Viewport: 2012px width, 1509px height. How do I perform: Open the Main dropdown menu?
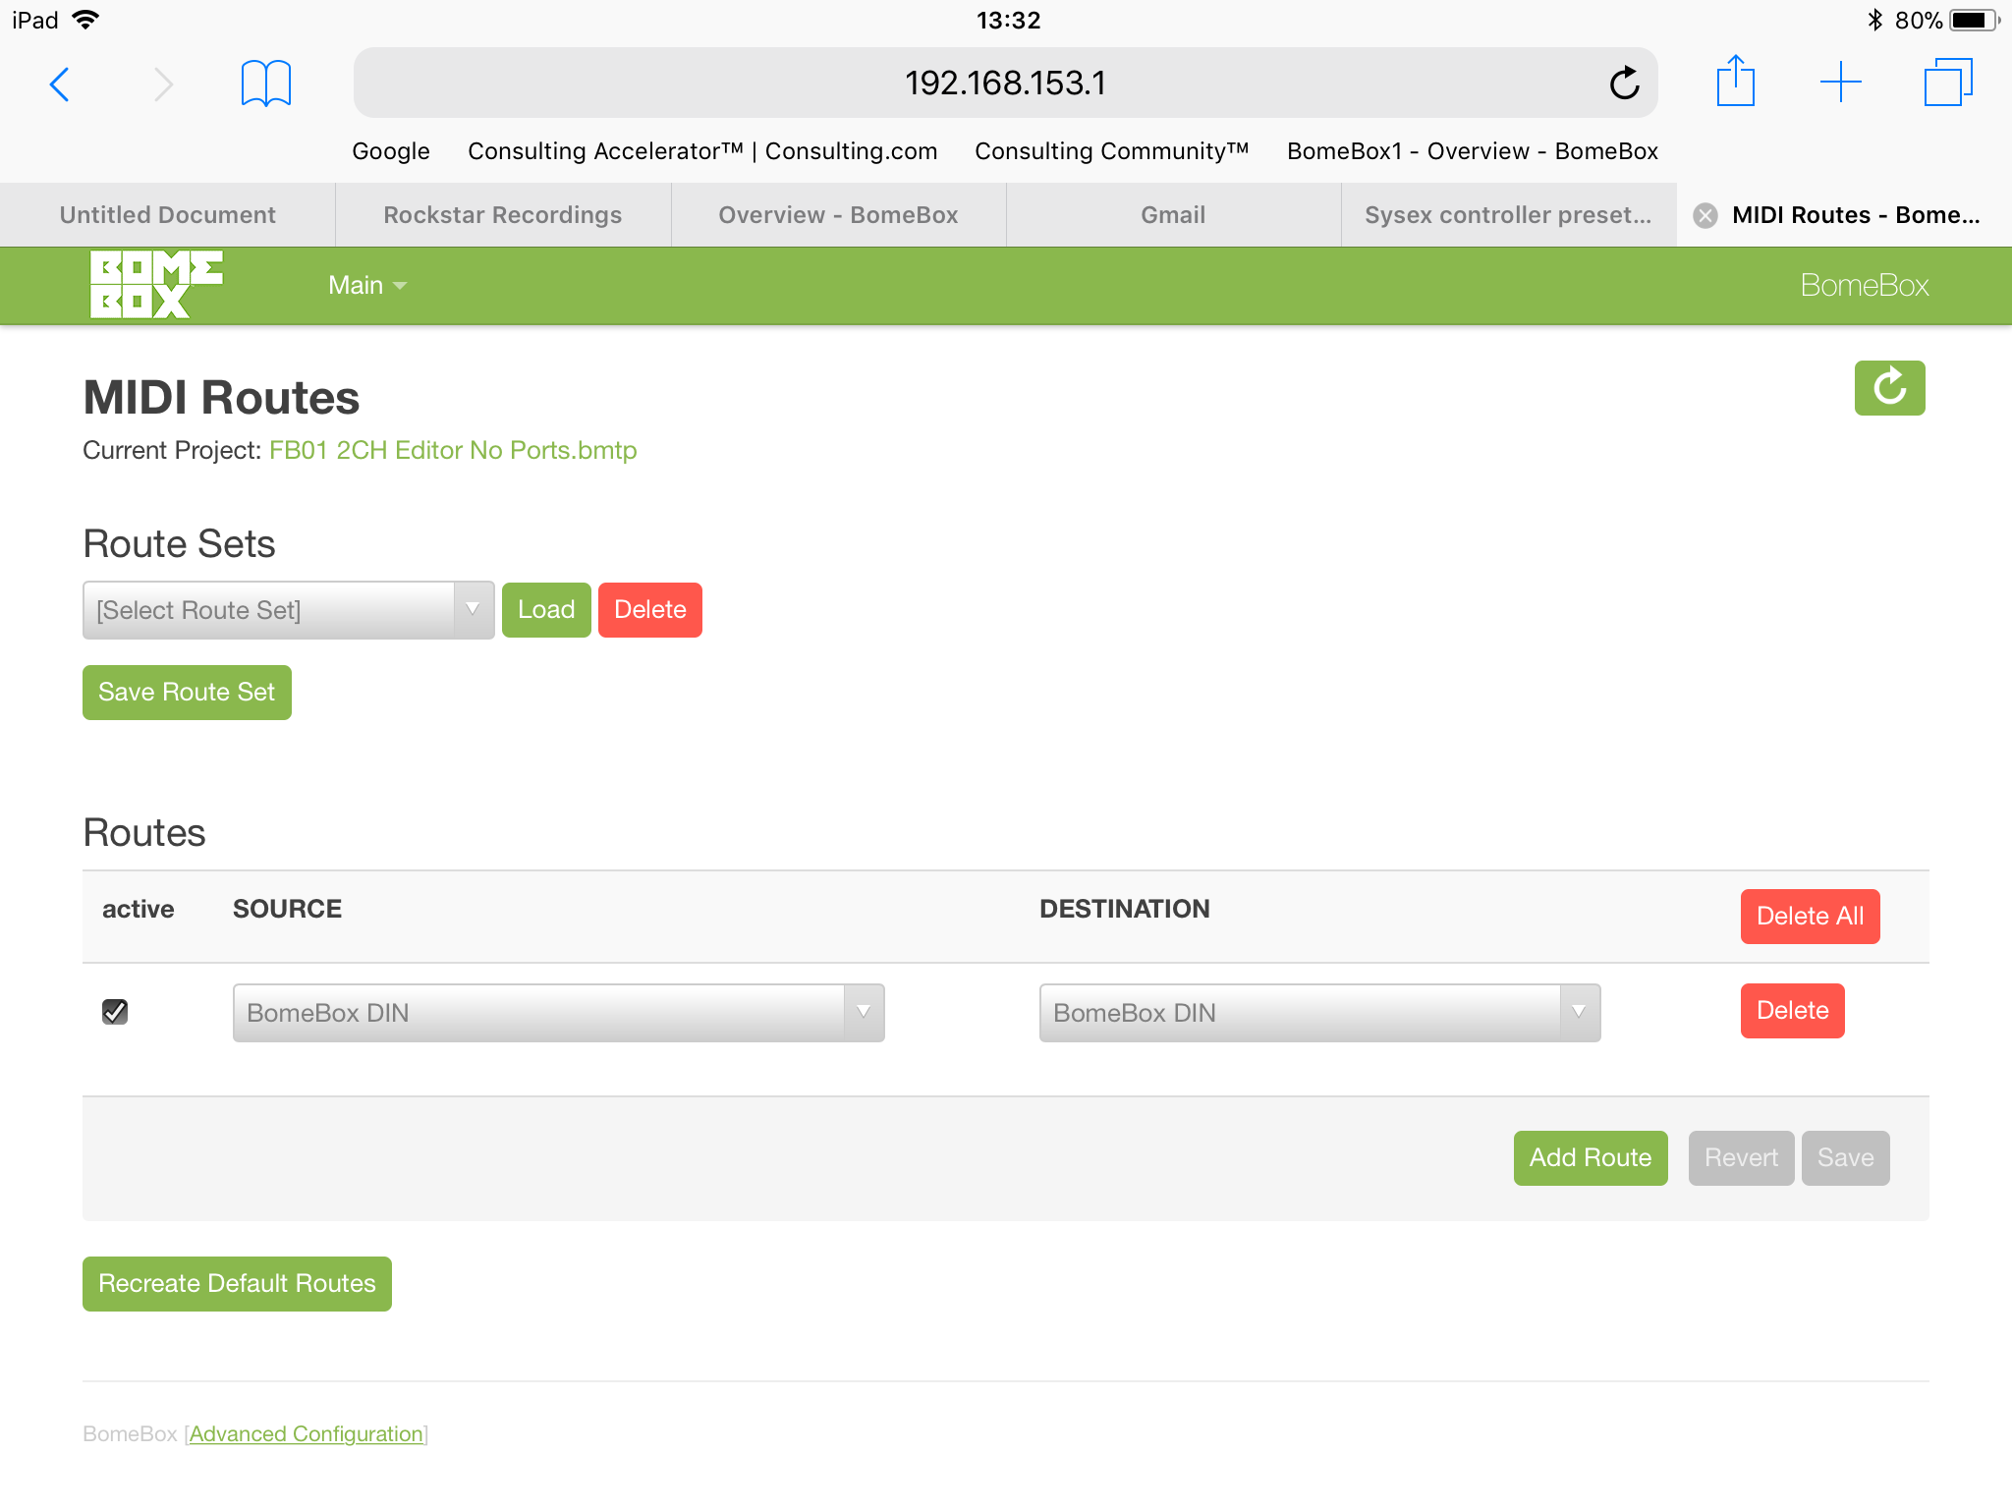367,285
